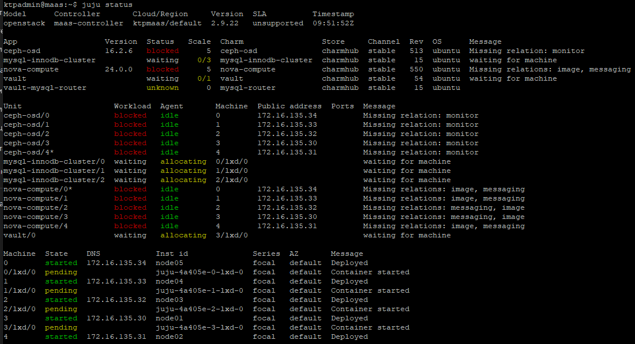Select nova-compute revision '550'
Image resolution: width=635 pixels, height=344 pixels.
click(x=416, y=70)
